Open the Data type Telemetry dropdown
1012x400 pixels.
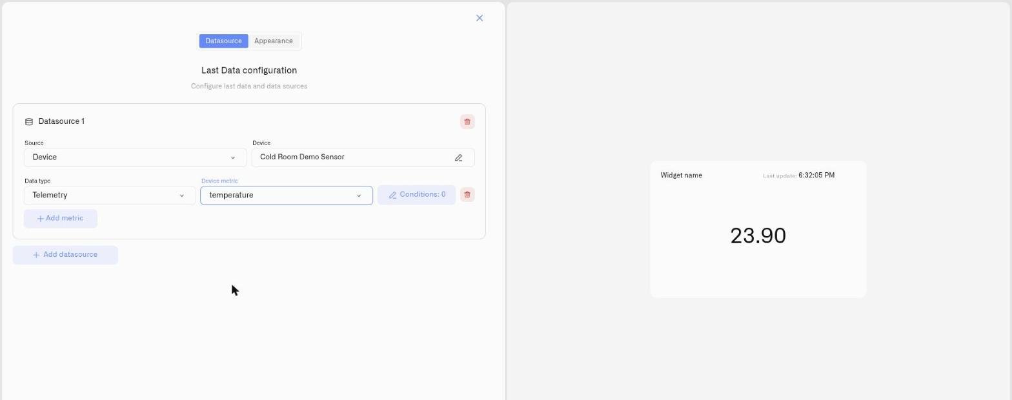coord(110,195)
